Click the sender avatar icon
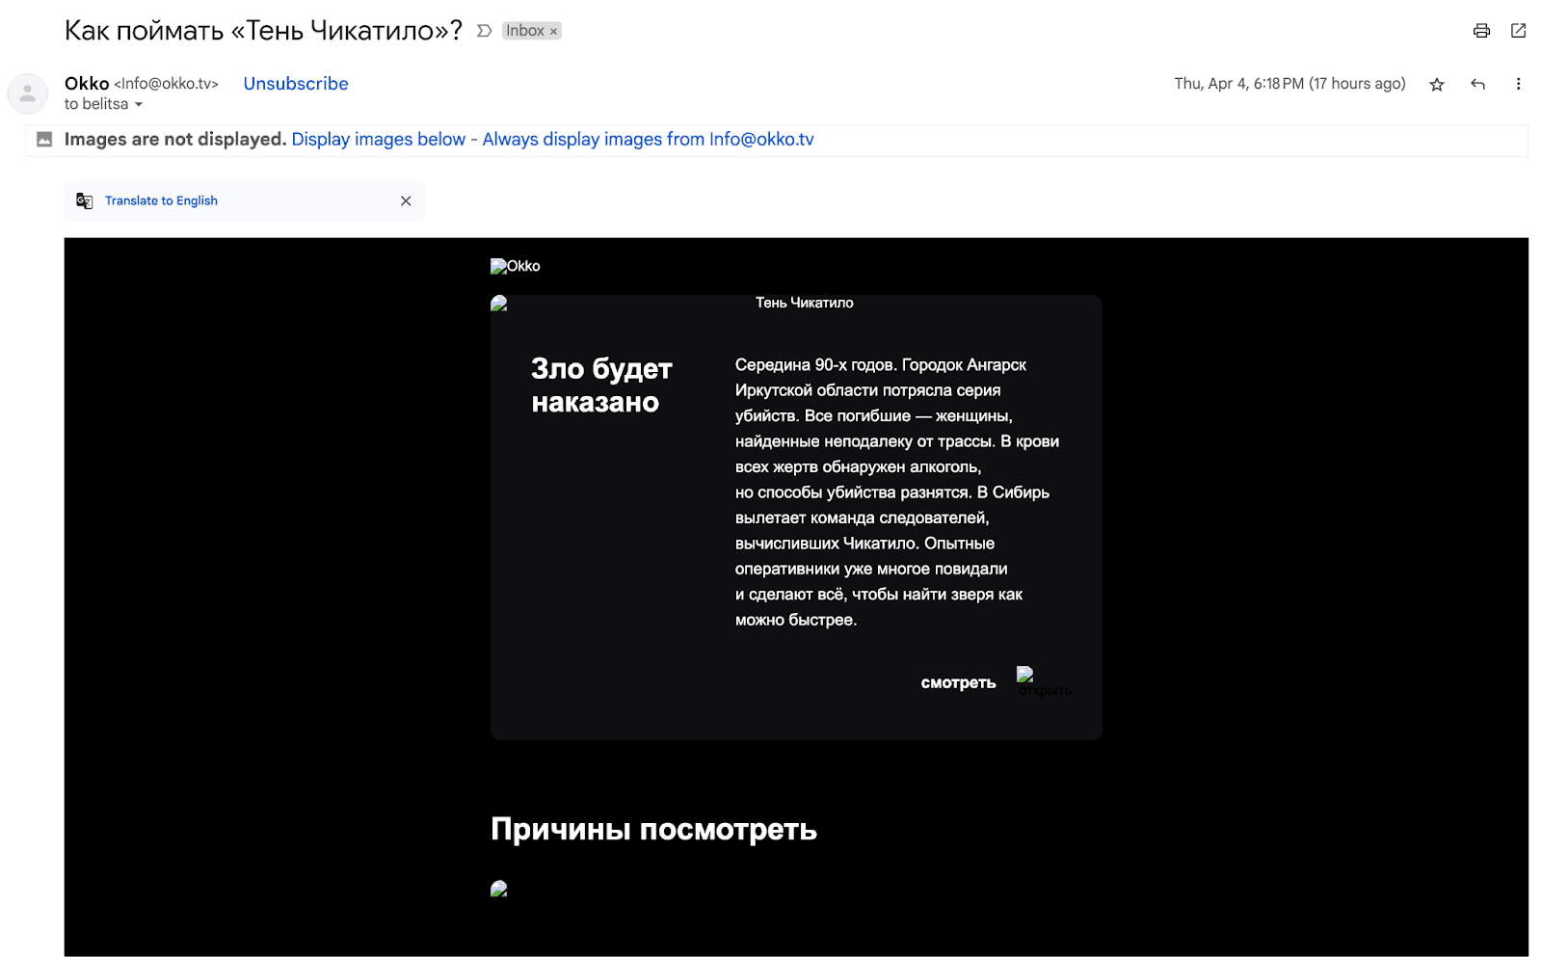The width and height of the screenshot is (1542, 957). 28,93
